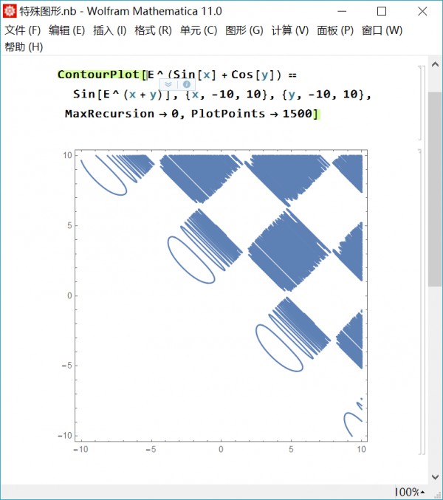Image resolution: width=443 pixels, height=500 pixels.
Task: Click the Mathematica app icon in title bar
Action: [10, 11]
